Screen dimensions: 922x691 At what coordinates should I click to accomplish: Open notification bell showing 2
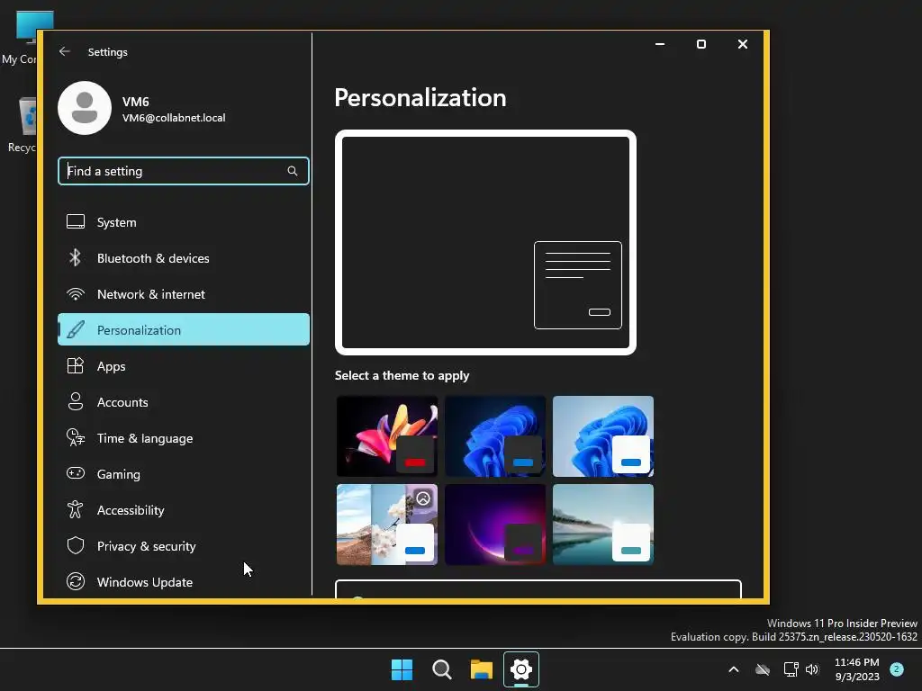(897, 669)
